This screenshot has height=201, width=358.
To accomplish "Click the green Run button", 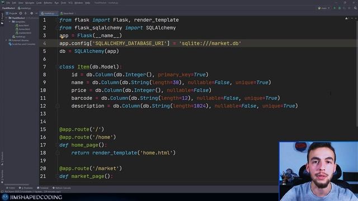I will 335,8.
